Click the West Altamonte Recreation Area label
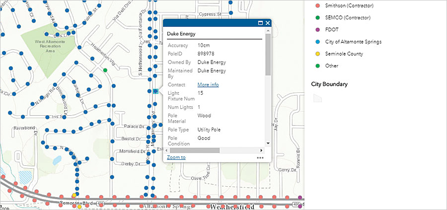Image resolution: width=447 pixels, height=210 pixels. coord(50,46)
